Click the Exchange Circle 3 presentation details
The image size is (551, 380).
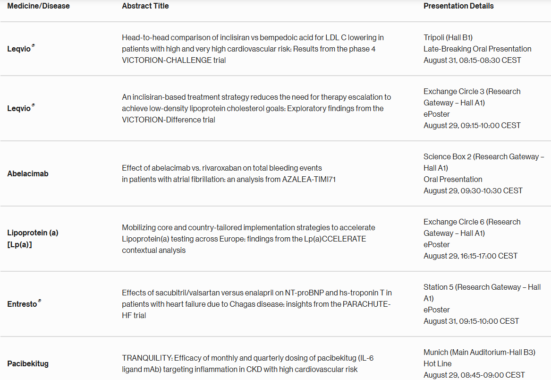pyautogui.click(x=472, y=108)
